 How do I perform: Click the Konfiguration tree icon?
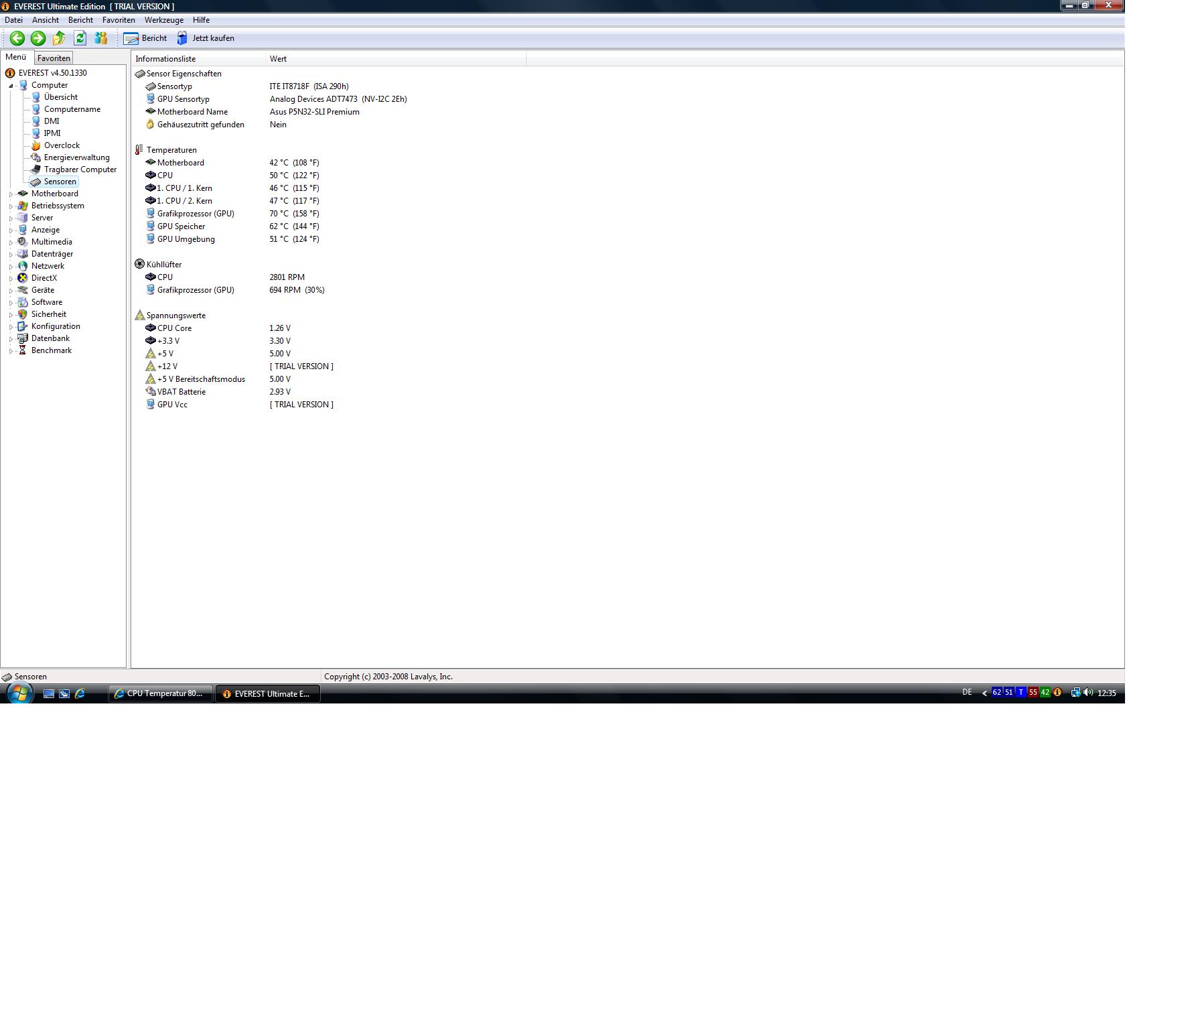pyautogui.click(x=23, y=326)
